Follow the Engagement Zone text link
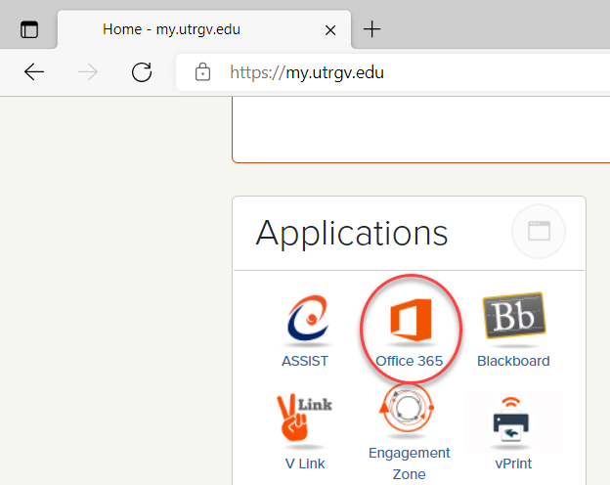This screenshot has width=610, height=485. pyautogui.click(x=410, y=463)
